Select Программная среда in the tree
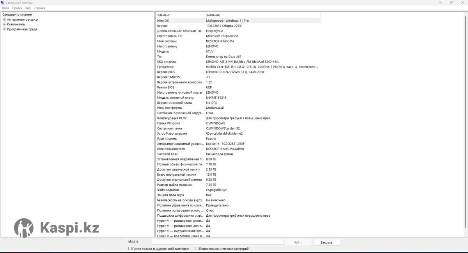Image resolution: width=468 pixels, height=253 pixels. pyautogui.click(x=22, y=29)
